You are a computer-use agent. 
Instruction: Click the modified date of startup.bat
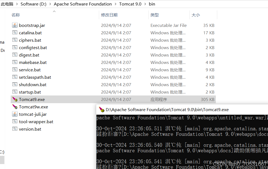coord(116,92)
